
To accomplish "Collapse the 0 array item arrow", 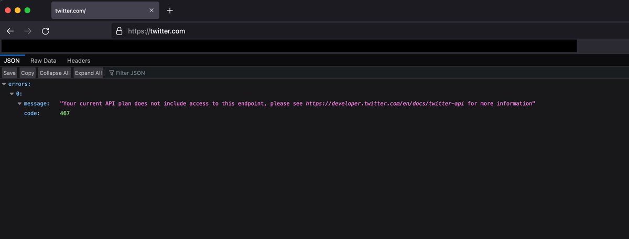I will (12, 94).
